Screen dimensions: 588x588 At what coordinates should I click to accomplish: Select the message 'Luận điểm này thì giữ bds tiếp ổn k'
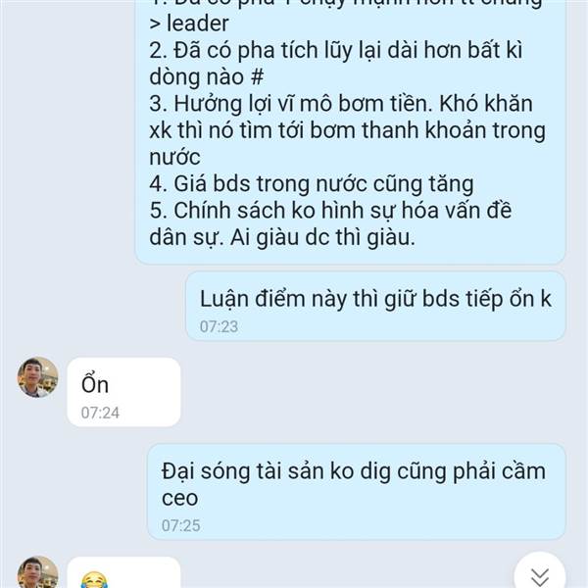pyautogui.click(x=375, y=307)
